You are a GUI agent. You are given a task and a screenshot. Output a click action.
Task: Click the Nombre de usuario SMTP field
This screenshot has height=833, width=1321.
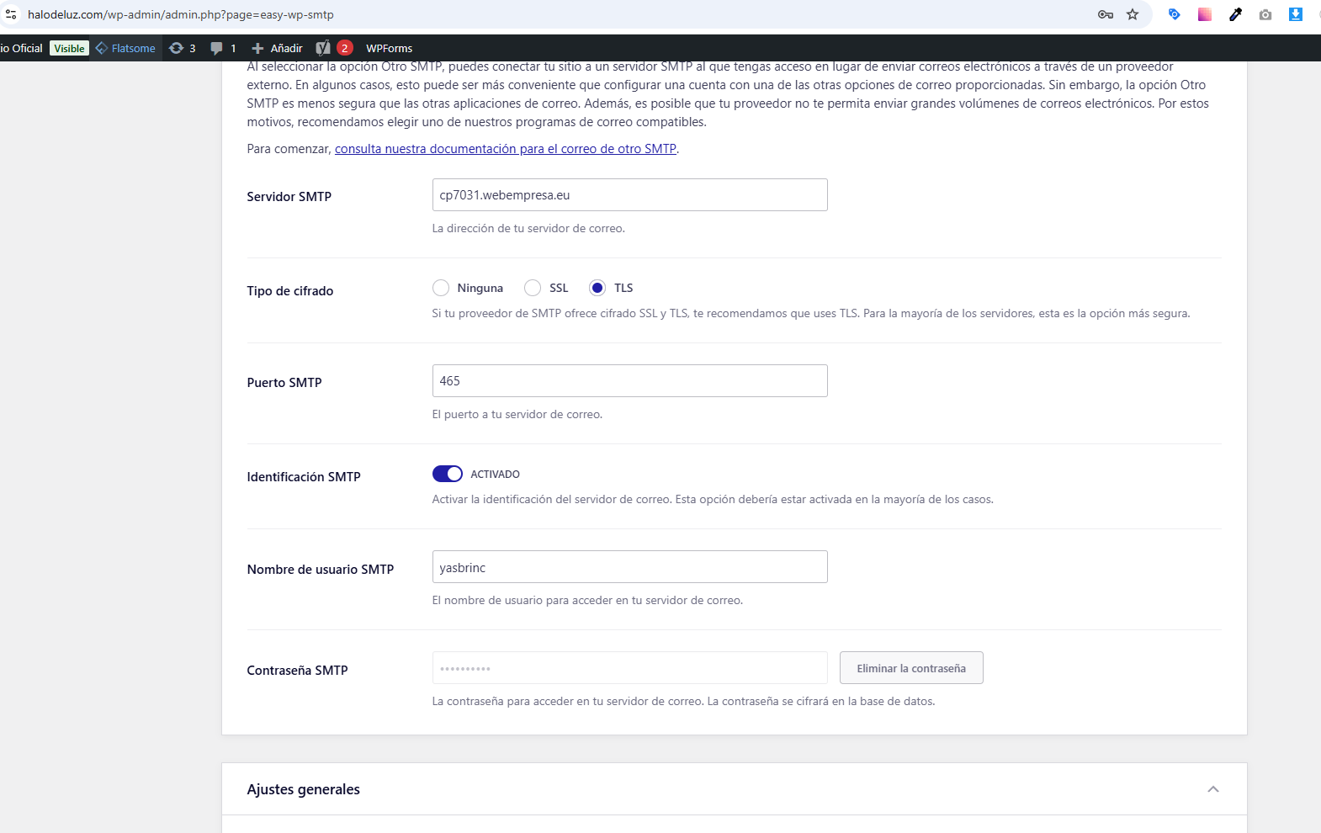pyautogui.click(x=629, y=567)
